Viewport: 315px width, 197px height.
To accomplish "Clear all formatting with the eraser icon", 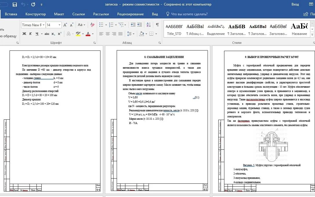I will click(92, 25).
